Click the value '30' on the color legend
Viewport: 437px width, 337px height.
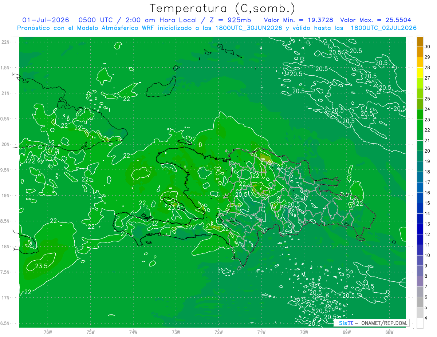tap(427, 47)
